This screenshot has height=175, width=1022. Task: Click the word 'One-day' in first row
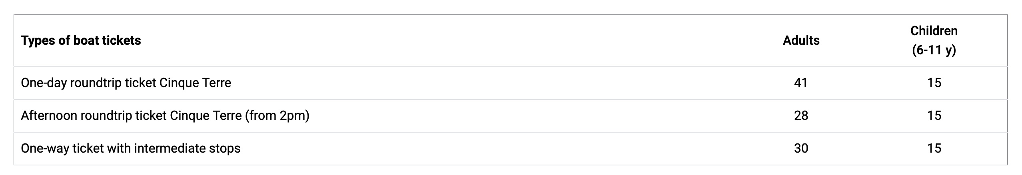click(44, 83)
